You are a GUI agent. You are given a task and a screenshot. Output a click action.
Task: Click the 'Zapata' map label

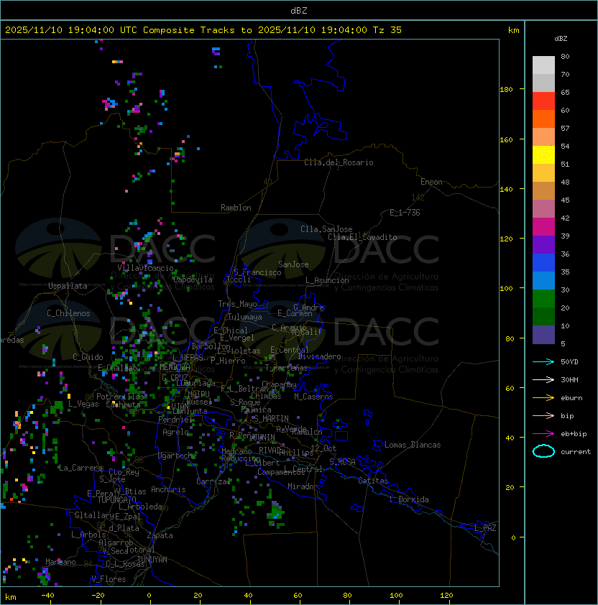tap(160, 535)
